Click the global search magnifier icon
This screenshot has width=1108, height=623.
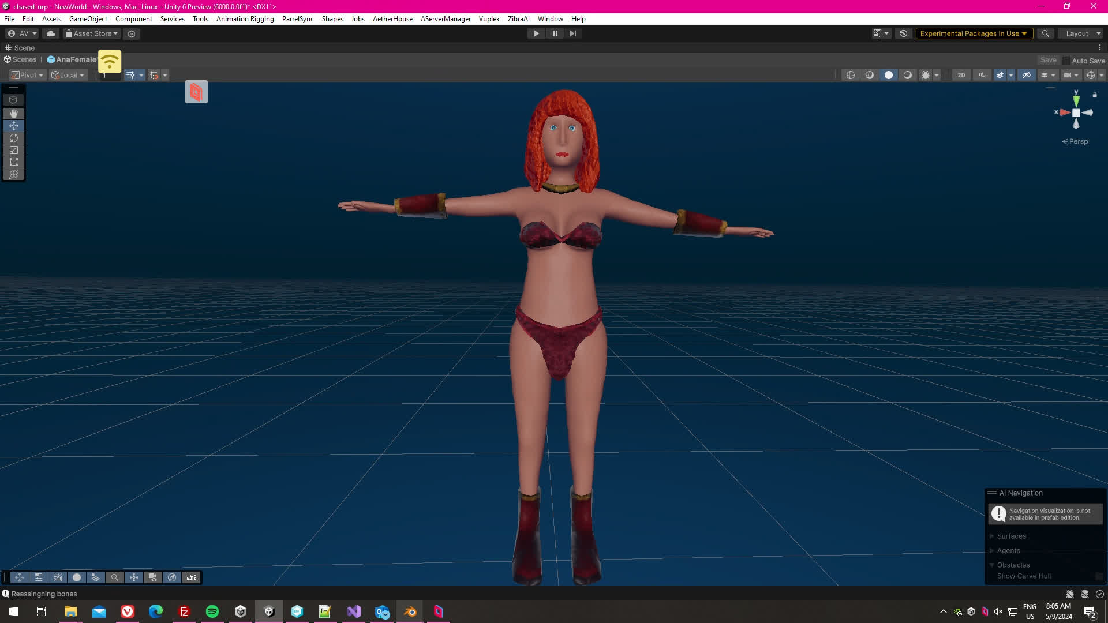pos(1045,33)
